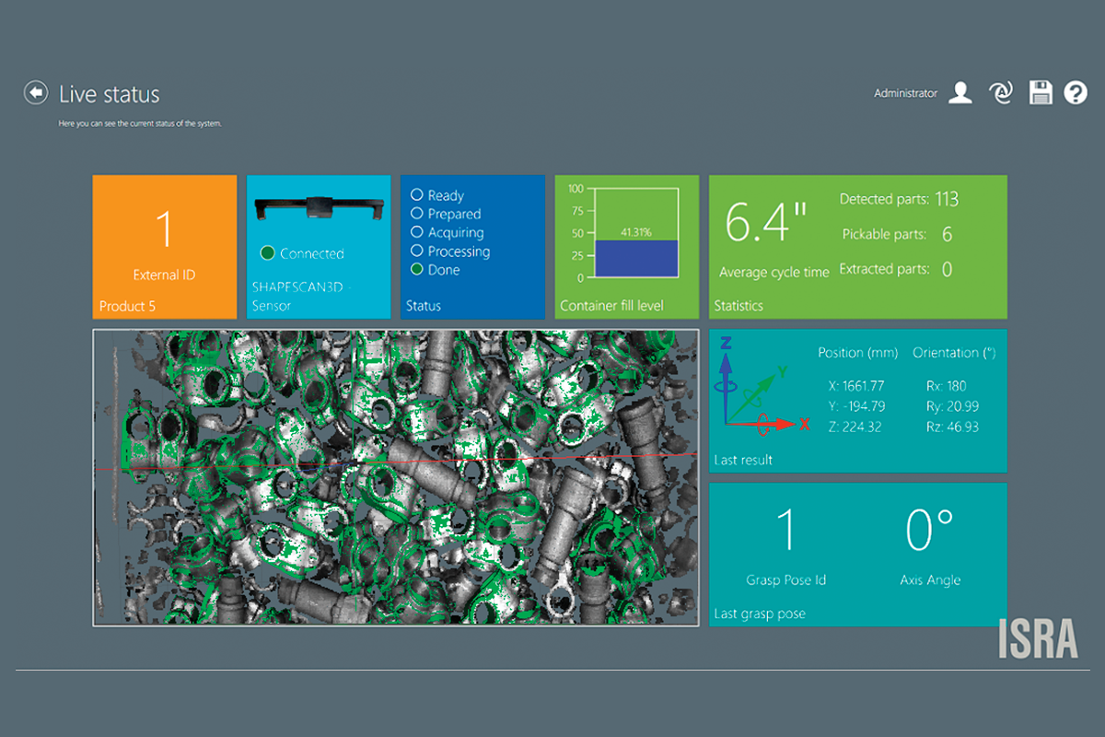
Task: Open the orange Product 5 External ID tile
Action: [x=165, y=247]
